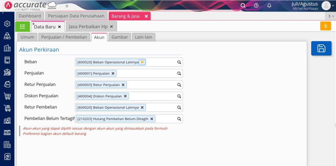Click the green list view button
The image size is (336, 166).
point(23,27)
